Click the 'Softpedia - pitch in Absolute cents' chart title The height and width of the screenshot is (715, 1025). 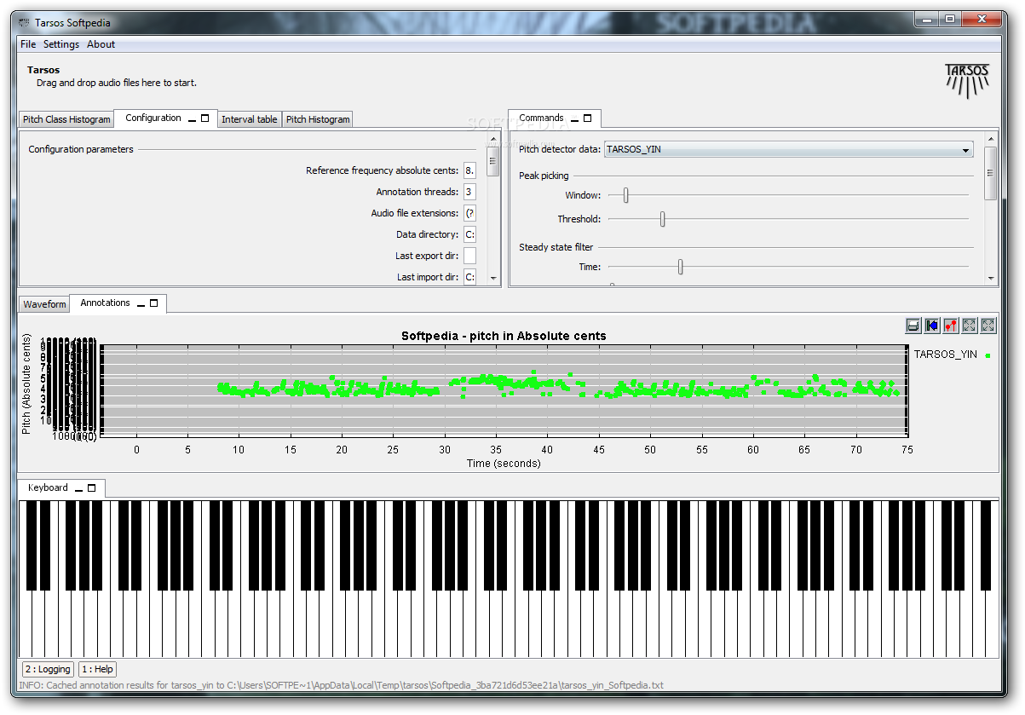[x=504, y=336]
